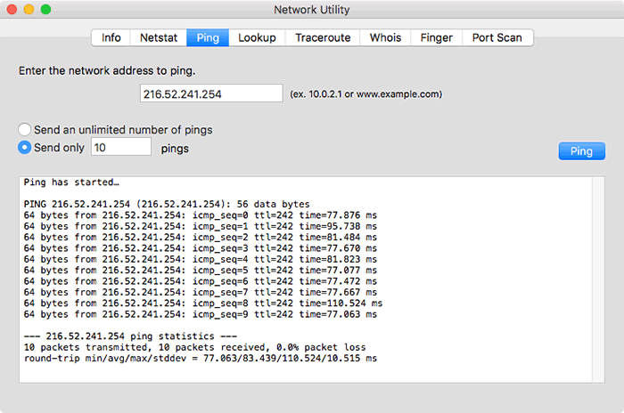Enable sending an unlimited number of pings
The height and width of the screenshot is (413, 624).
tap(25, 130)
